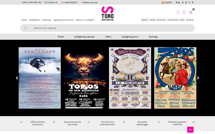Select the Madrid city link

(x=145, y=20)
